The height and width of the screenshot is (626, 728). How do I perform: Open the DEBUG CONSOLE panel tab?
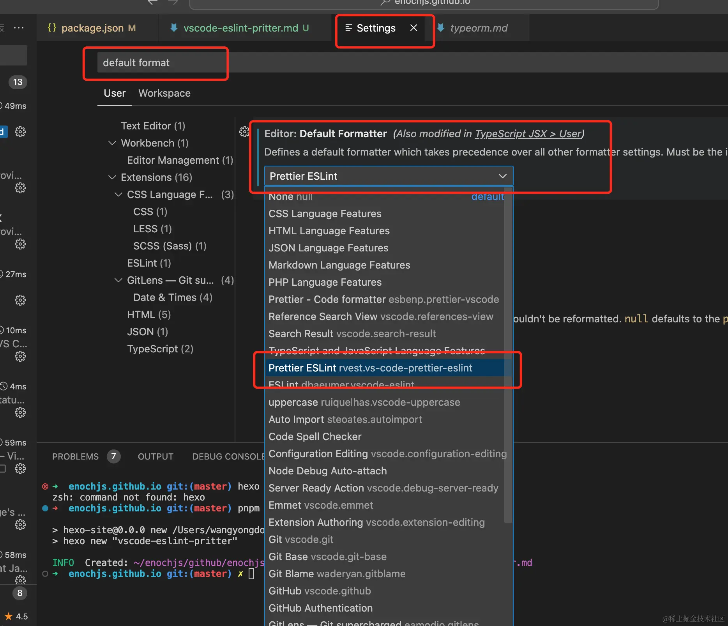point(228,456)
